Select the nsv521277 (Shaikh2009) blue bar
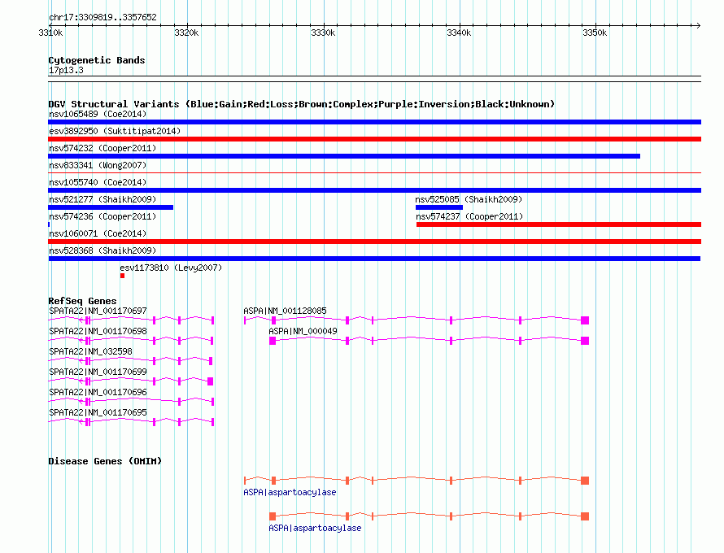Screen dimensions: 724x553 click(111, 207)
